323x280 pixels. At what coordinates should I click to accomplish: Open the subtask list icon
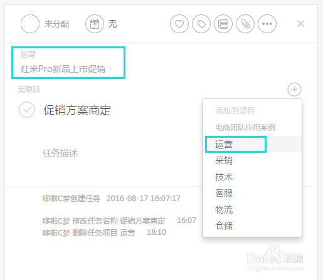click(223, 24)
